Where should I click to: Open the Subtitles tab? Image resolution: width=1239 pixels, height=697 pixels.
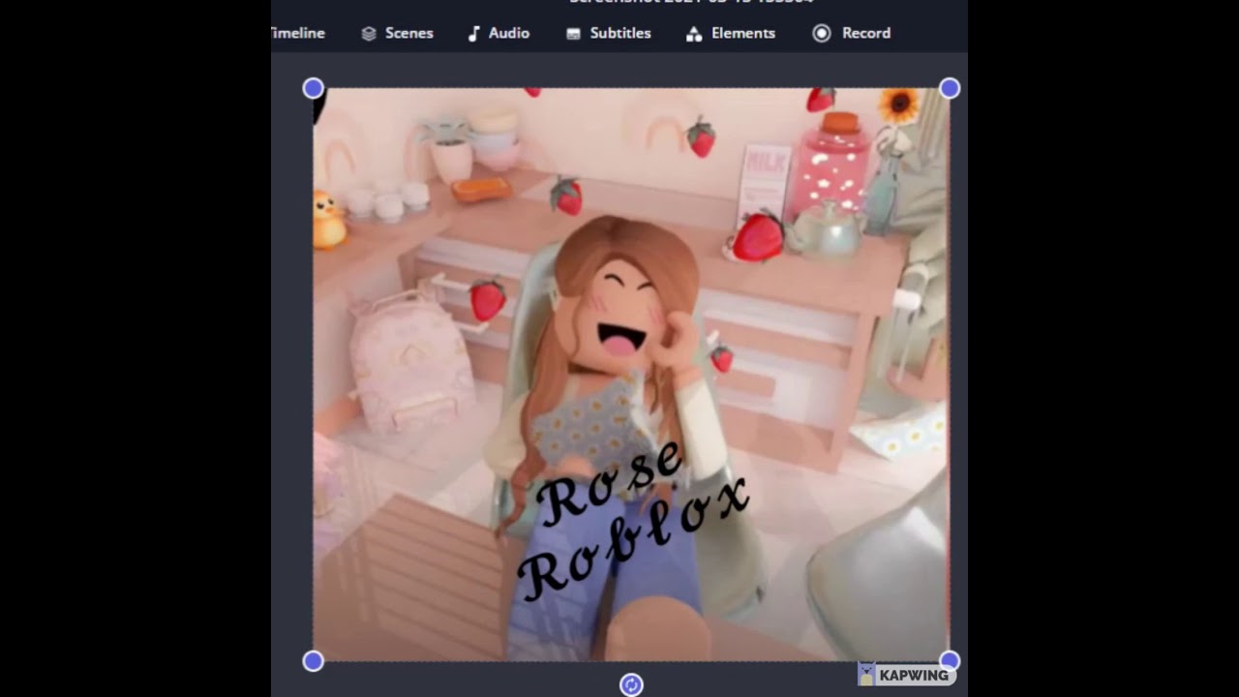tap(608, 33)
